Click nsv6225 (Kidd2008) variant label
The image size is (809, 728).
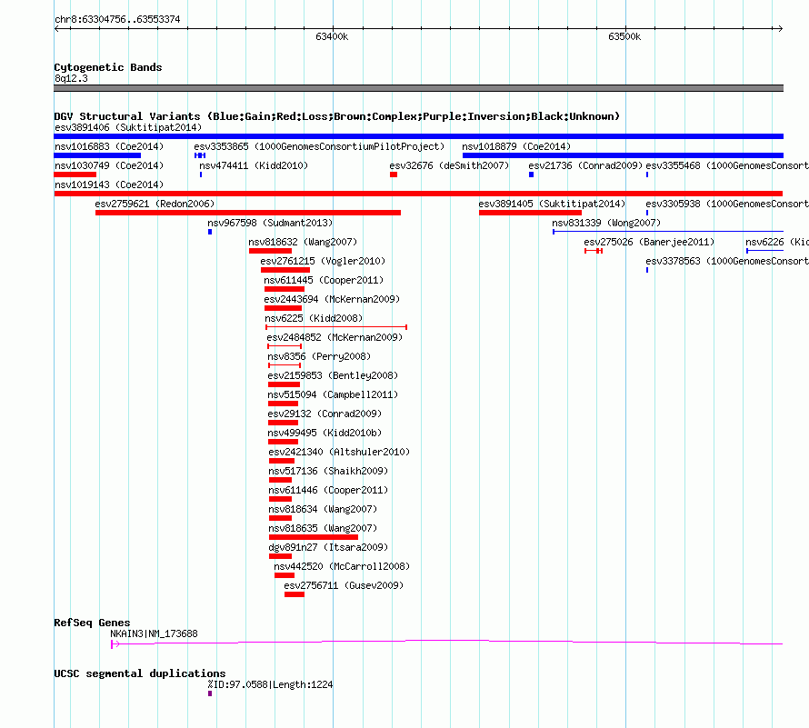(314, 318)
